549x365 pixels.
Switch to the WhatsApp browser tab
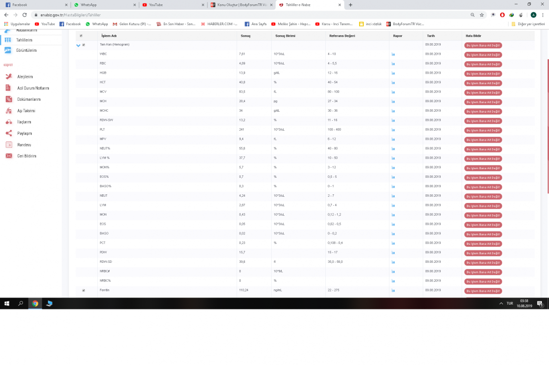click(104, 5)
